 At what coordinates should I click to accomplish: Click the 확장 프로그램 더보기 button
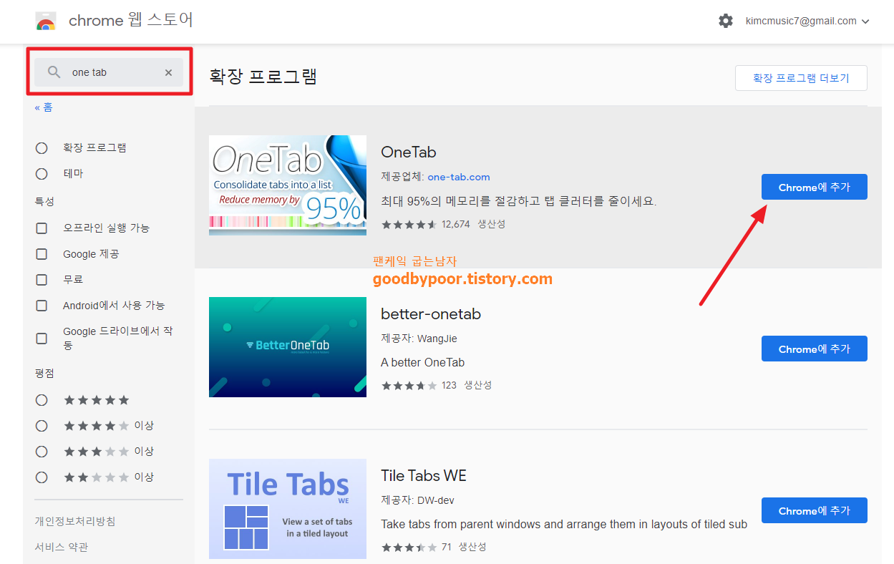801,78
